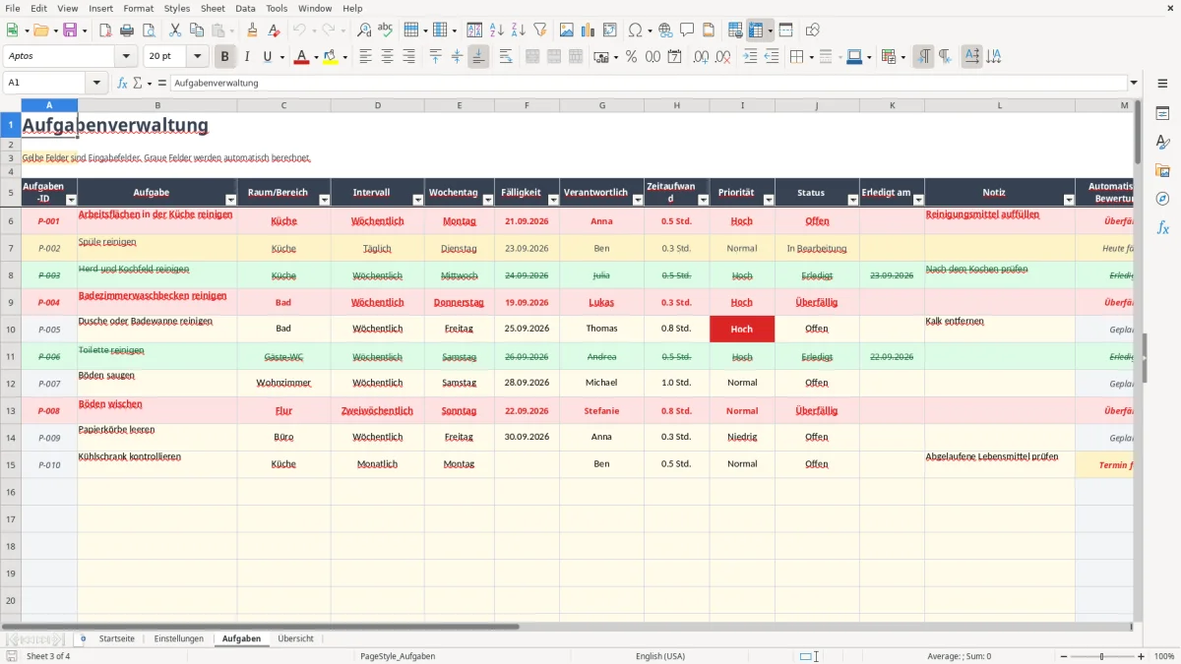The width and height of the screenshot is (1181, 664).
Task: Select column G header
Action: click(601, 105)
